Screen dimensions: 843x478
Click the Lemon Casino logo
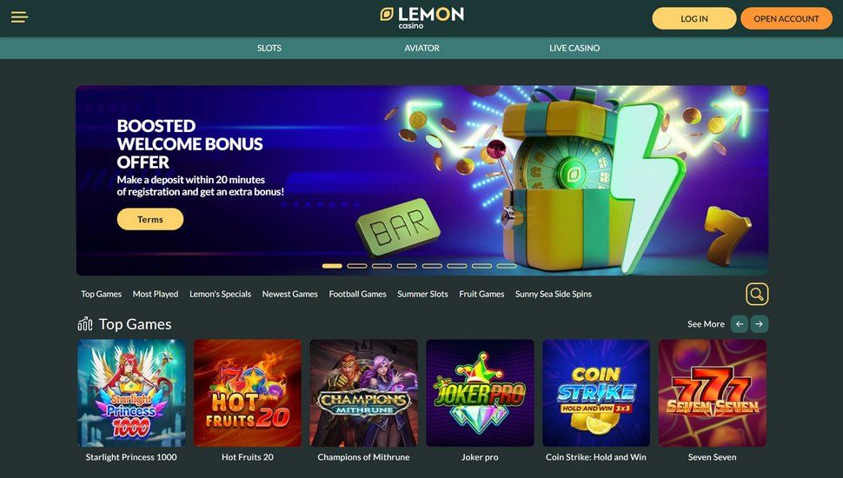click(422, 17)
